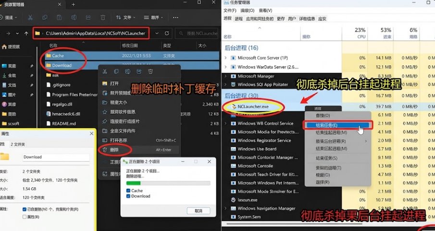Click the Paste clipboard icon in Explorer toolbar

click(x=59, y=17)
